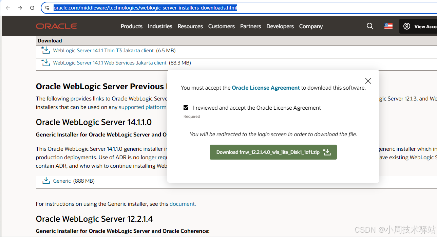Click the search magnifier icon
Viewport: 437px width, 237px height.
pyautogui.click(x=370, y=26)
